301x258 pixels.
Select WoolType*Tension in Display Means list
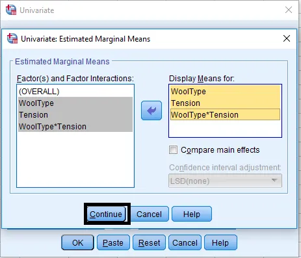[225, 114]
